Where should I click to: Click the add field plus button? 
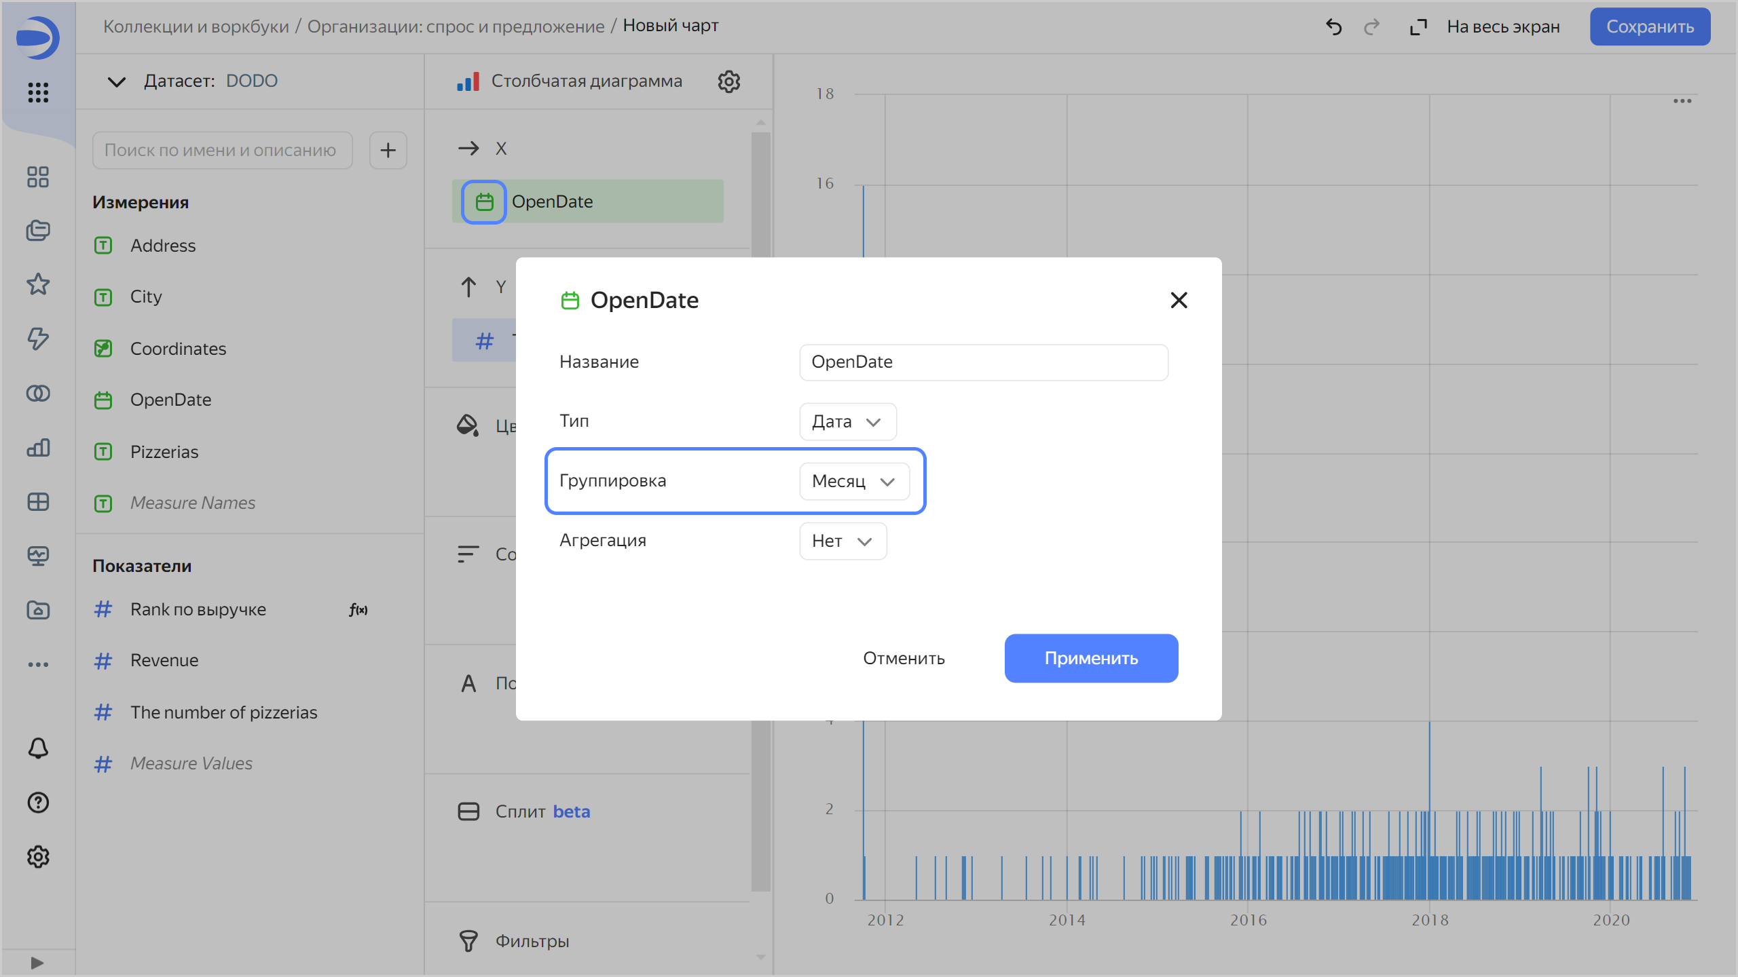(388, 150)
